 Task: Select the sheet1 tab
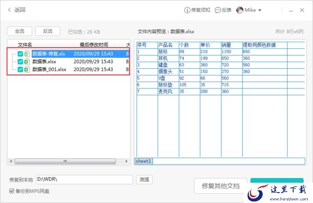click(x=143, y=161)
